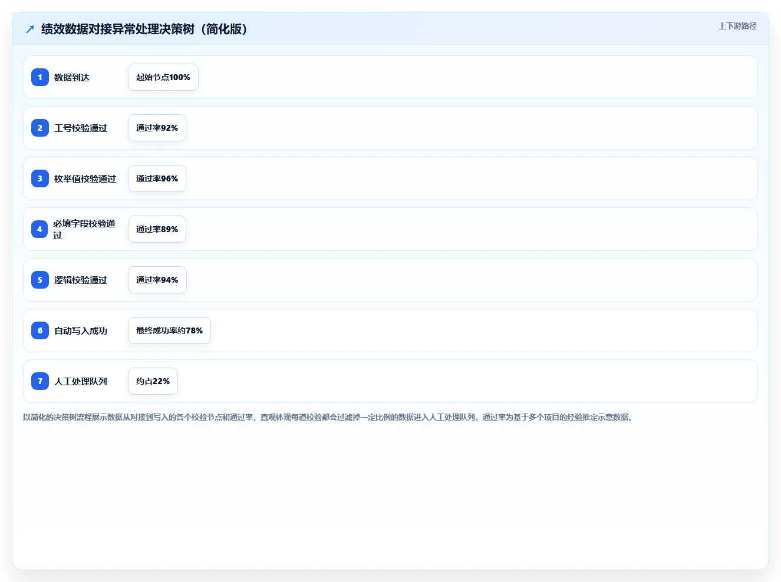Select the 通过率89% tag
The width and height of the screenshot is (781, 582).
coord(157,229)
